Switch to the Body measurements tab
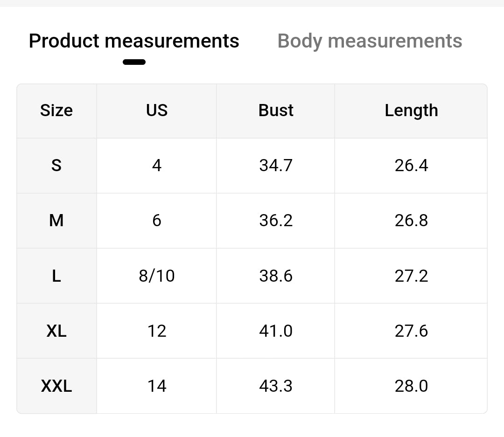Screen dimensions: 504x437 370,41
